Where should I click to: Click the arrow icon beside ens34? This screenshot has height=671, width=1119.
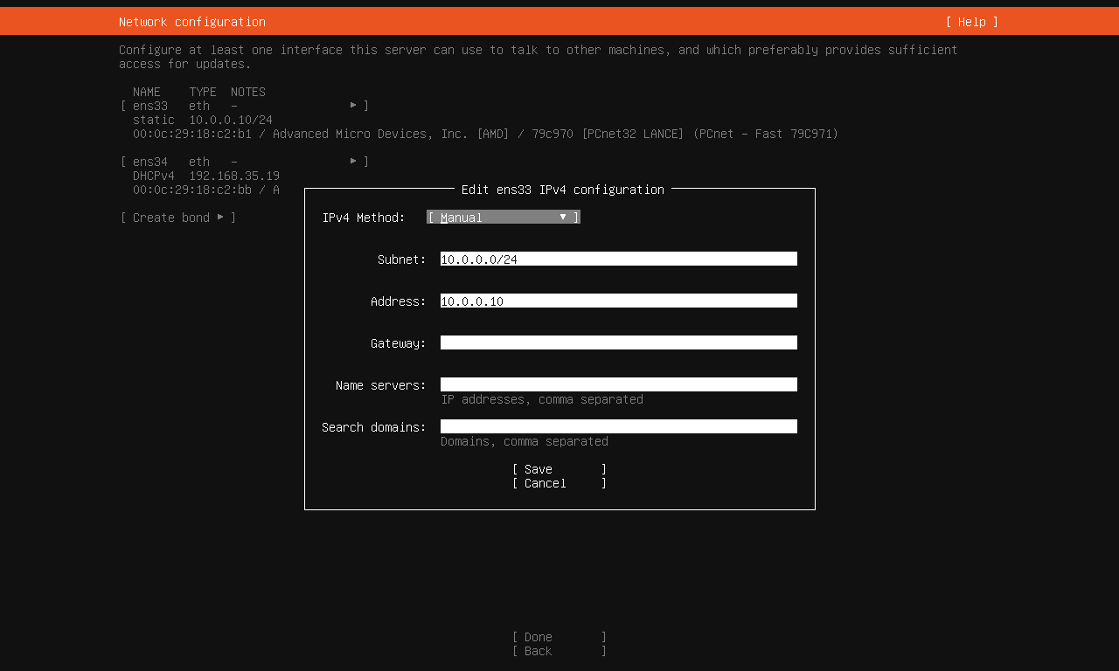click(x=354, y=161)
